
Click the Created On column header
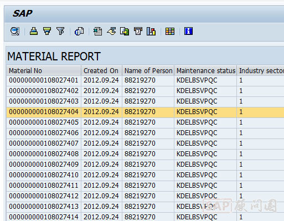101,71
